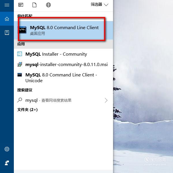Click the 应用 section header
The width and height of the screenshot is (173, 173).
click(x=21, y=44)
